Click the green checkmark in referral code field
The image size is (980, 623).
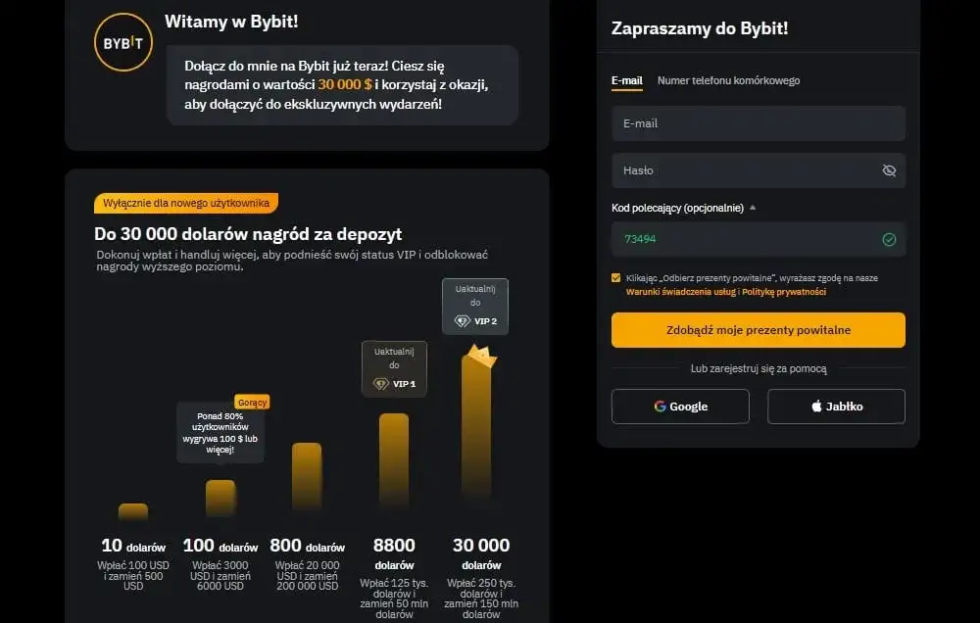[x=889, y=238]
